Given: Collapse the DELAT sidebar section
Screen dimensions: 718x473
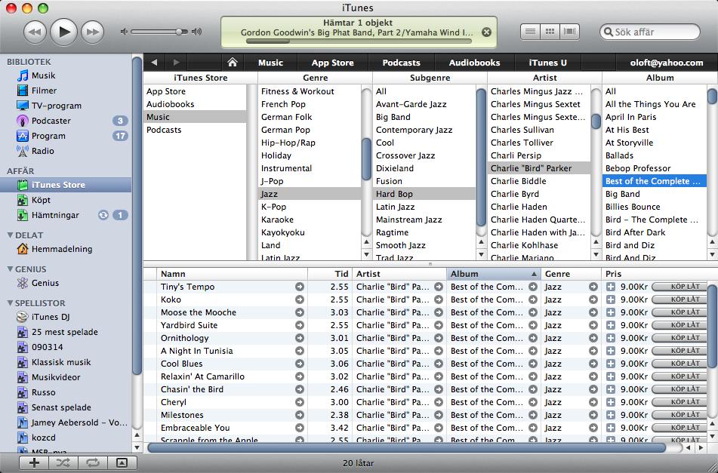Looking at the screenshot, I should coord(10,235).
